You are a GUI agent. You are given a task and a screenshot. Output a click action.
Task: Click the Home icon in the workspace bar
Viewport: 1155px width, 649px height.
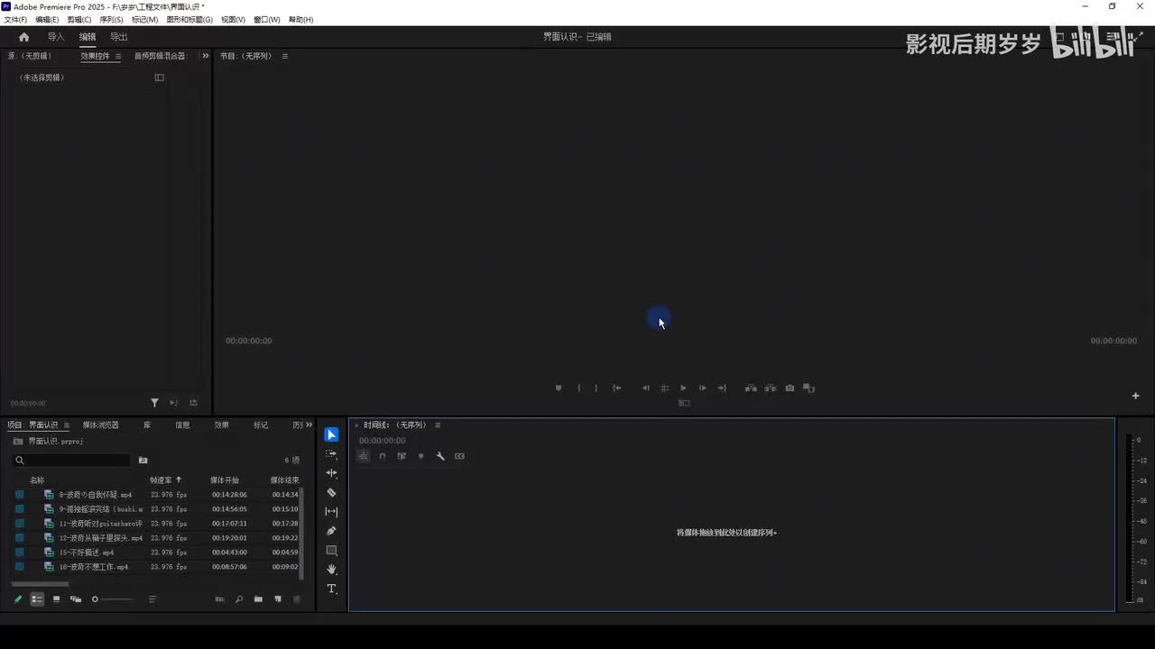pyautogui.click(x=23, y=37)
